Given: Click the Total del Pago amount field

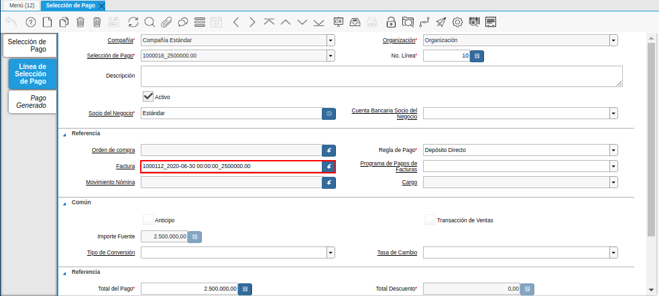Looking at the screenshot, I should point(190,289).
